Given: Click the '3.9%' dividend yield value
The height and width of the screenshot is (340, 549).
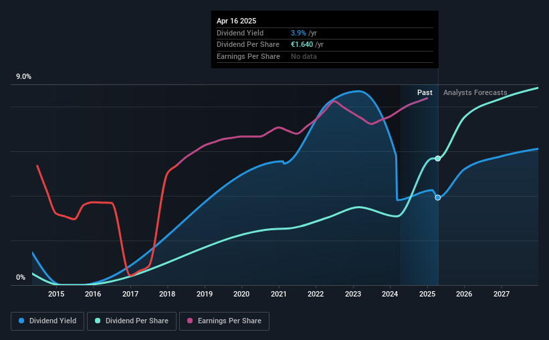Looking at the screenshot, I should (x=298, y=33).
